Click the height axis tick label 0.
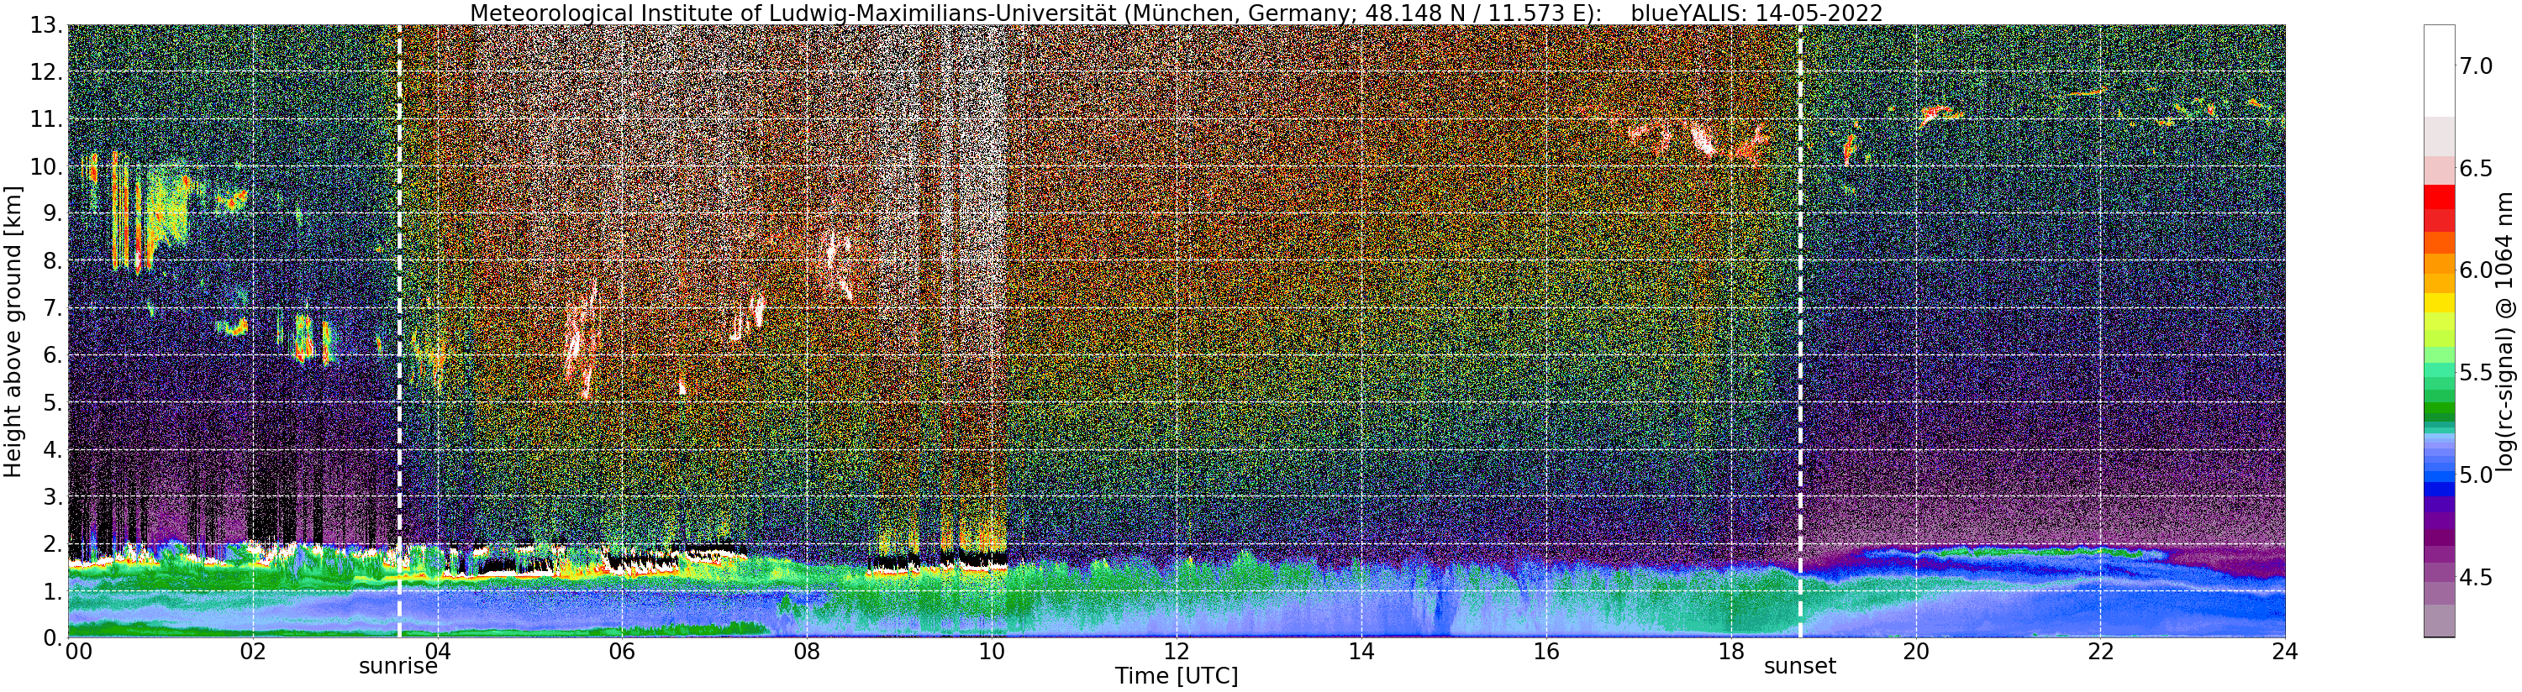2522x692 pixels. [x=53, y=637]
